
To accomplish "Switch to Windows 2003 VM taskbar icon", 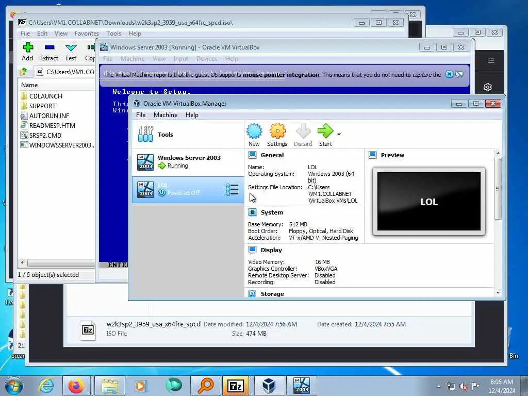I will tap(301, 386).
